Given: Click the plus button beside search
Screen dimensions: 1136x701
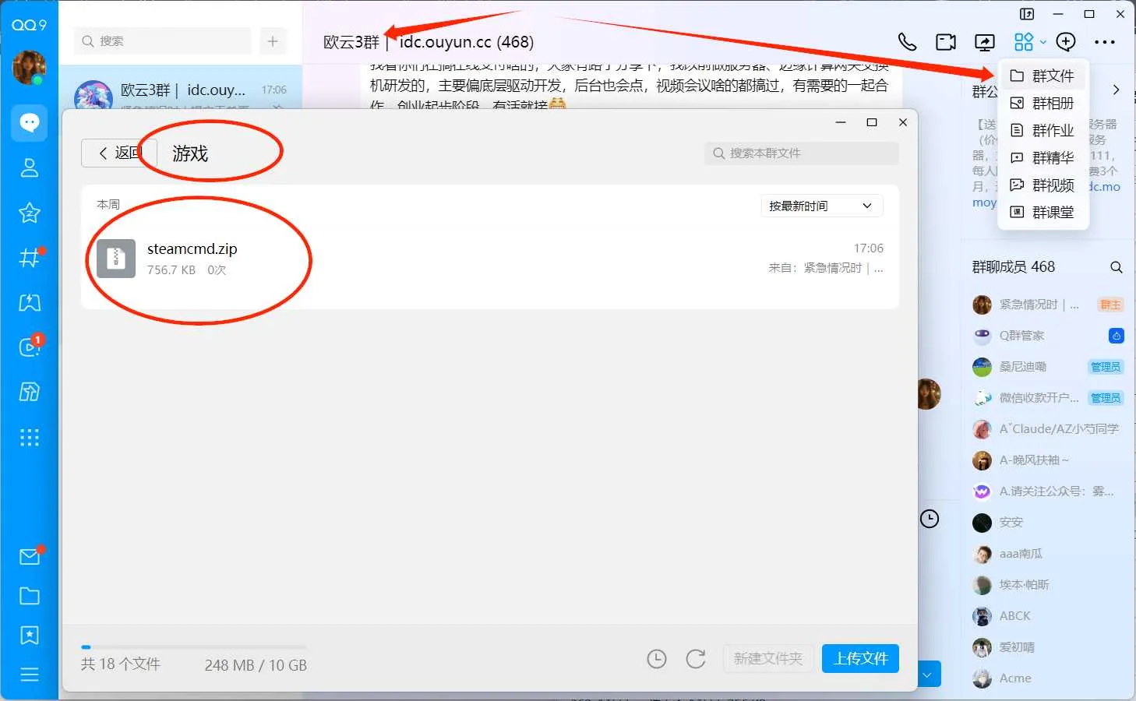Looking at the screenshot, I should tap(273, 41).
